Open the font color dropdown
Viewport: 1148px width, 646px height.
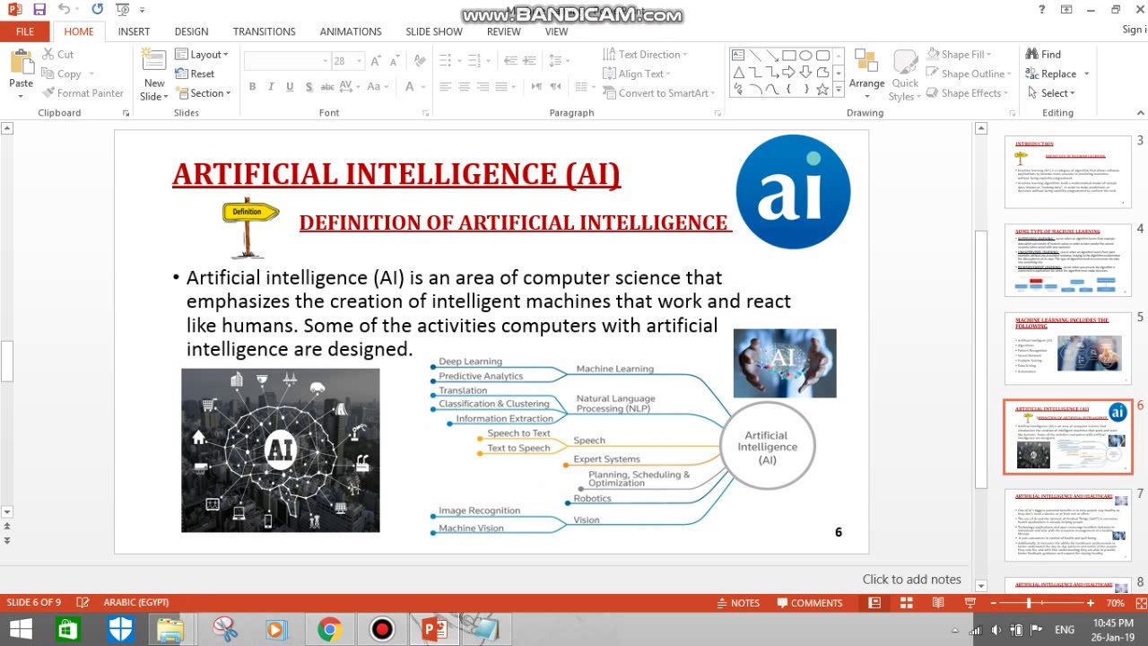pos(424,87)
